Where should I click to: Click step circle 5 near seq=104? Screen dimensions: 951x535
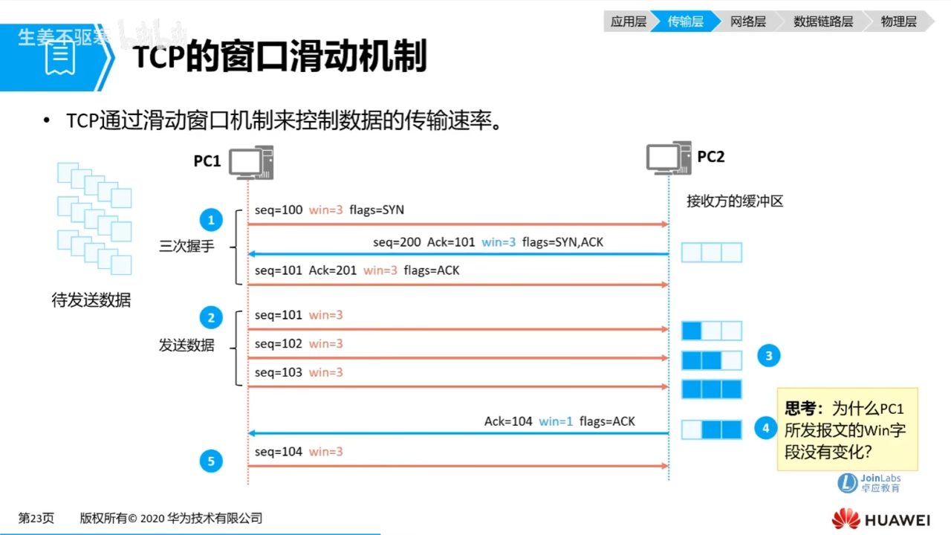click(x=211, y=461)
